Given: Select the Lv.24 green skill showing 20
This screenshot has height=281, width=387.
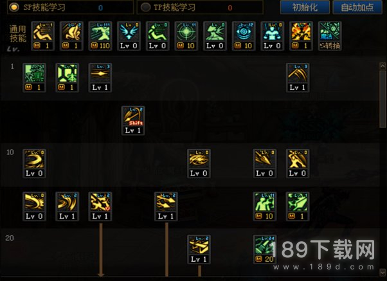Looking at the screenshot, I should [x=265, y=249].
